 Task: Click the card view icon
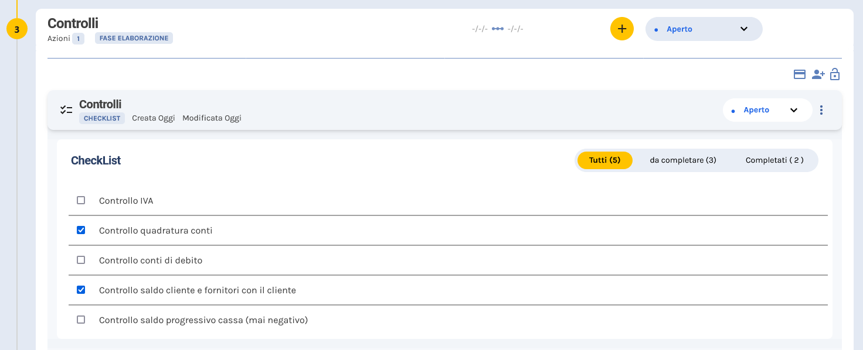799,74
